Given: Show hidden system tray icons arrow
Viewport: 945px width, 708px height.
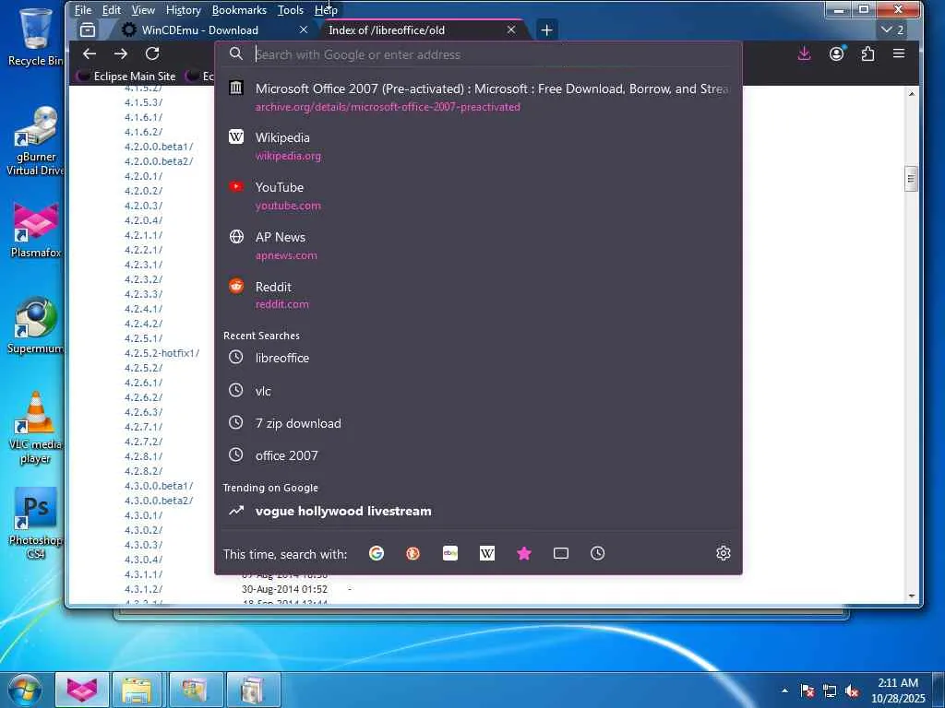Looking at the screenshot, I should (784, 690).
